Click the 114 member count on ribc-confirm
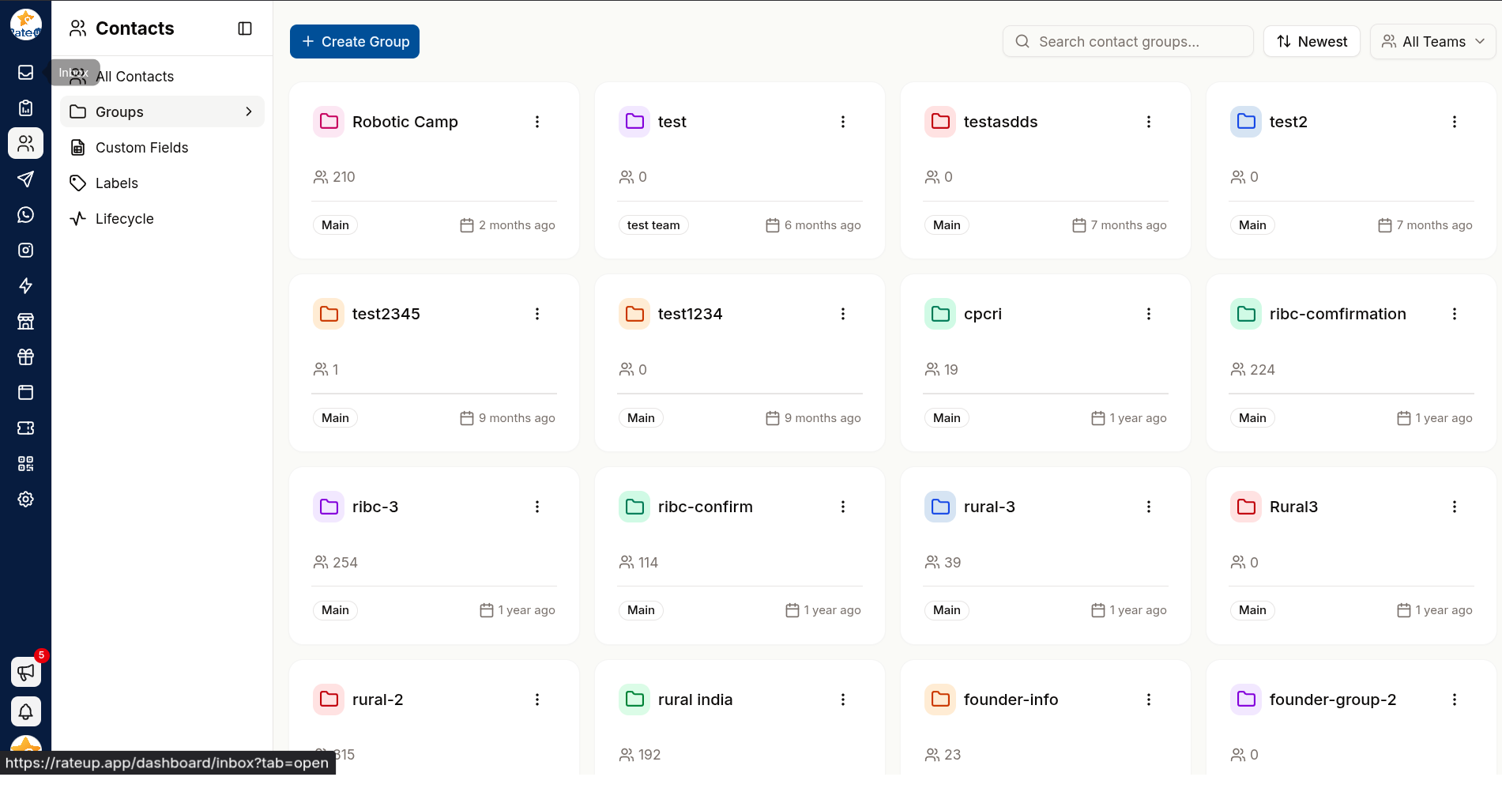The image size is (1502, 792). tap(648, 563)
